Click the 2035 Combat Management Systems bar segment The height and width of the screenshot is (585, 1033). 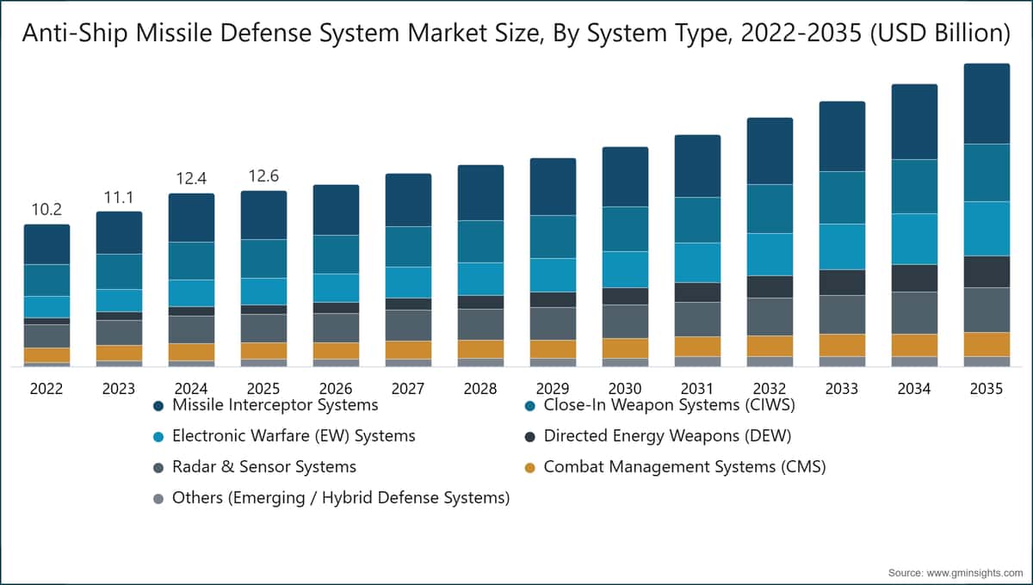point(987,344)
